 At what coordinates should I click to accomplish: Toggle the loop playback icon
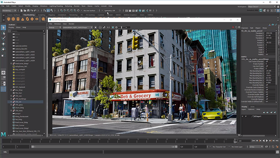pyautogui.click(x=266, y=147)
